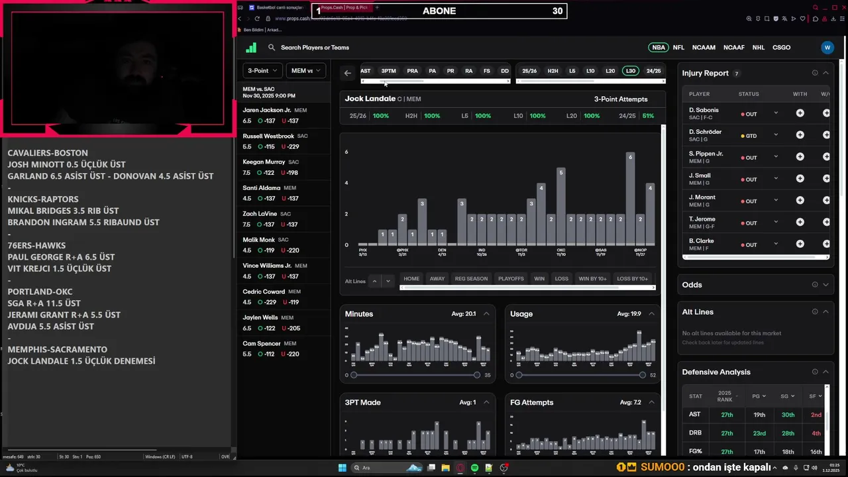The width and height of the screenshot is (848, 477).
Task: Select the 3PTM stat tab
Action: click(388, 71)
